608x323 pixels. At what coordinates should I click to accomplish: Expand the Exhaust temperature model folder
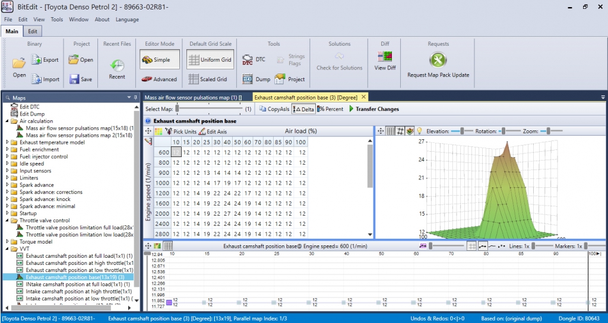click(x=7, y=142)
